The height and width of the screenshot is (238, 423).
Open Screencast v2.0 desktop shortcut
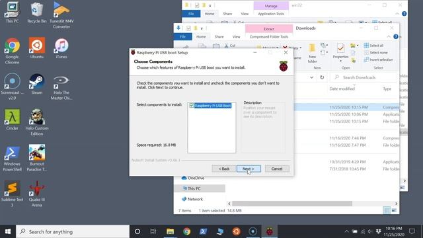click(12, 87)
